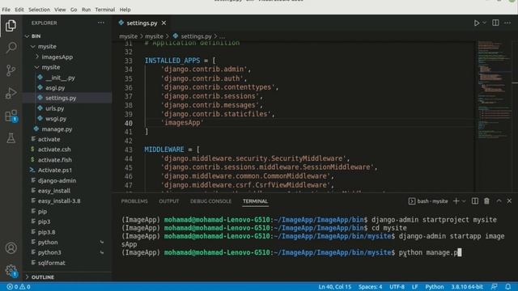Click the feedback icon in status bar

click(495, 287)
